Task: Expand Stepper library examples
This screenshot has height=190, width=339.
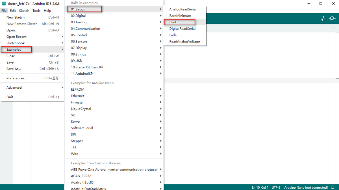Action: [x=114, y=141]
